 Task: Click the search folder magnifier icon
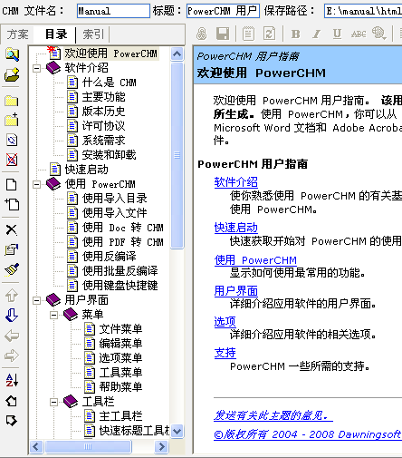(12, 54)
